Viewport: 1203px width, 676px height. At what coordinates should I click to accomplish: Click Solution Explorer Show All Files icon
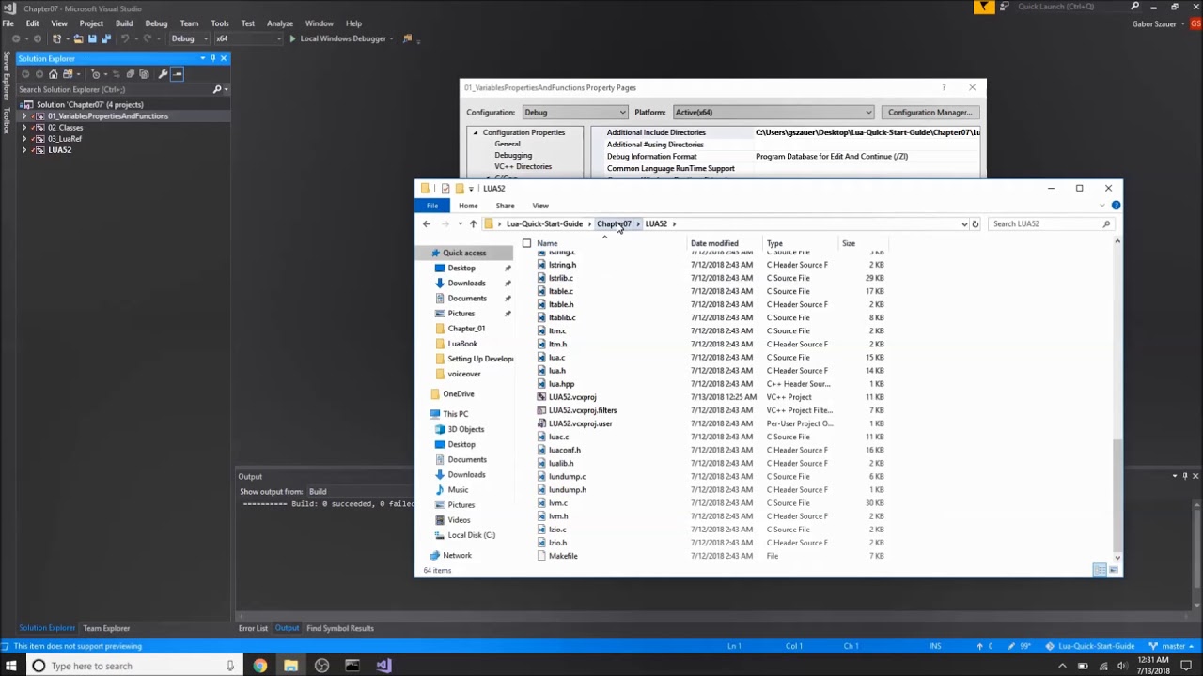tap(144, 74)
